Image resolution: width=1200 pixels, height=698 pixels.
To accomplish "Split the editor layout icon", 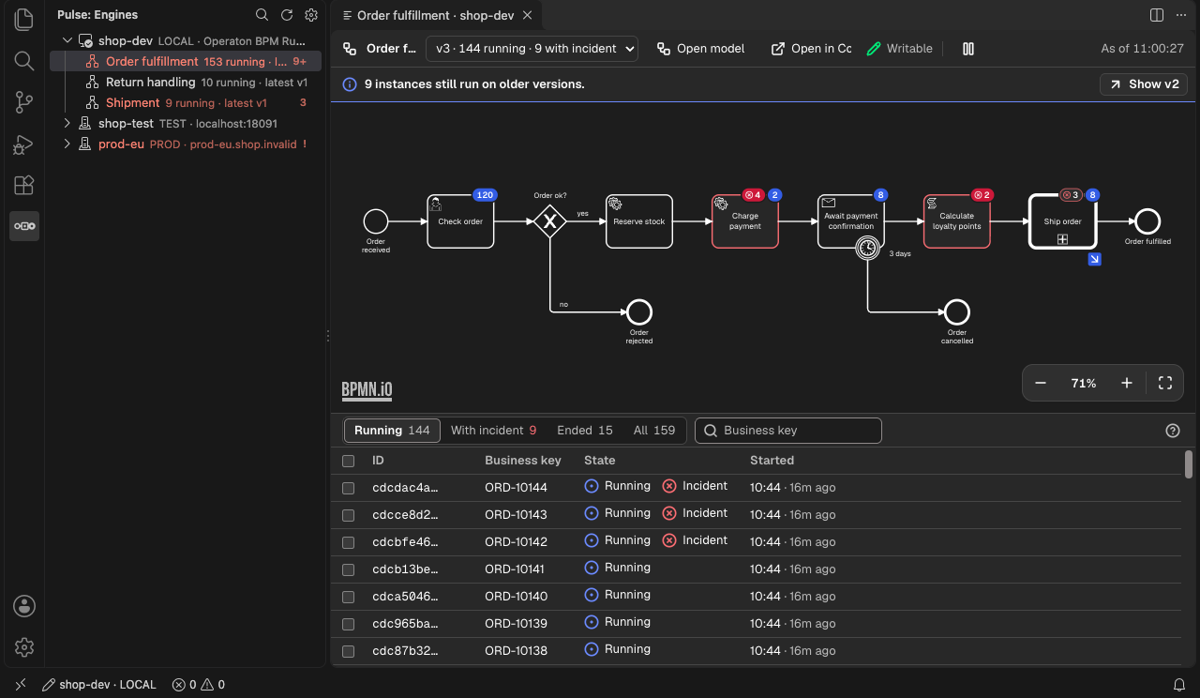I will (x=1157, y=15).
